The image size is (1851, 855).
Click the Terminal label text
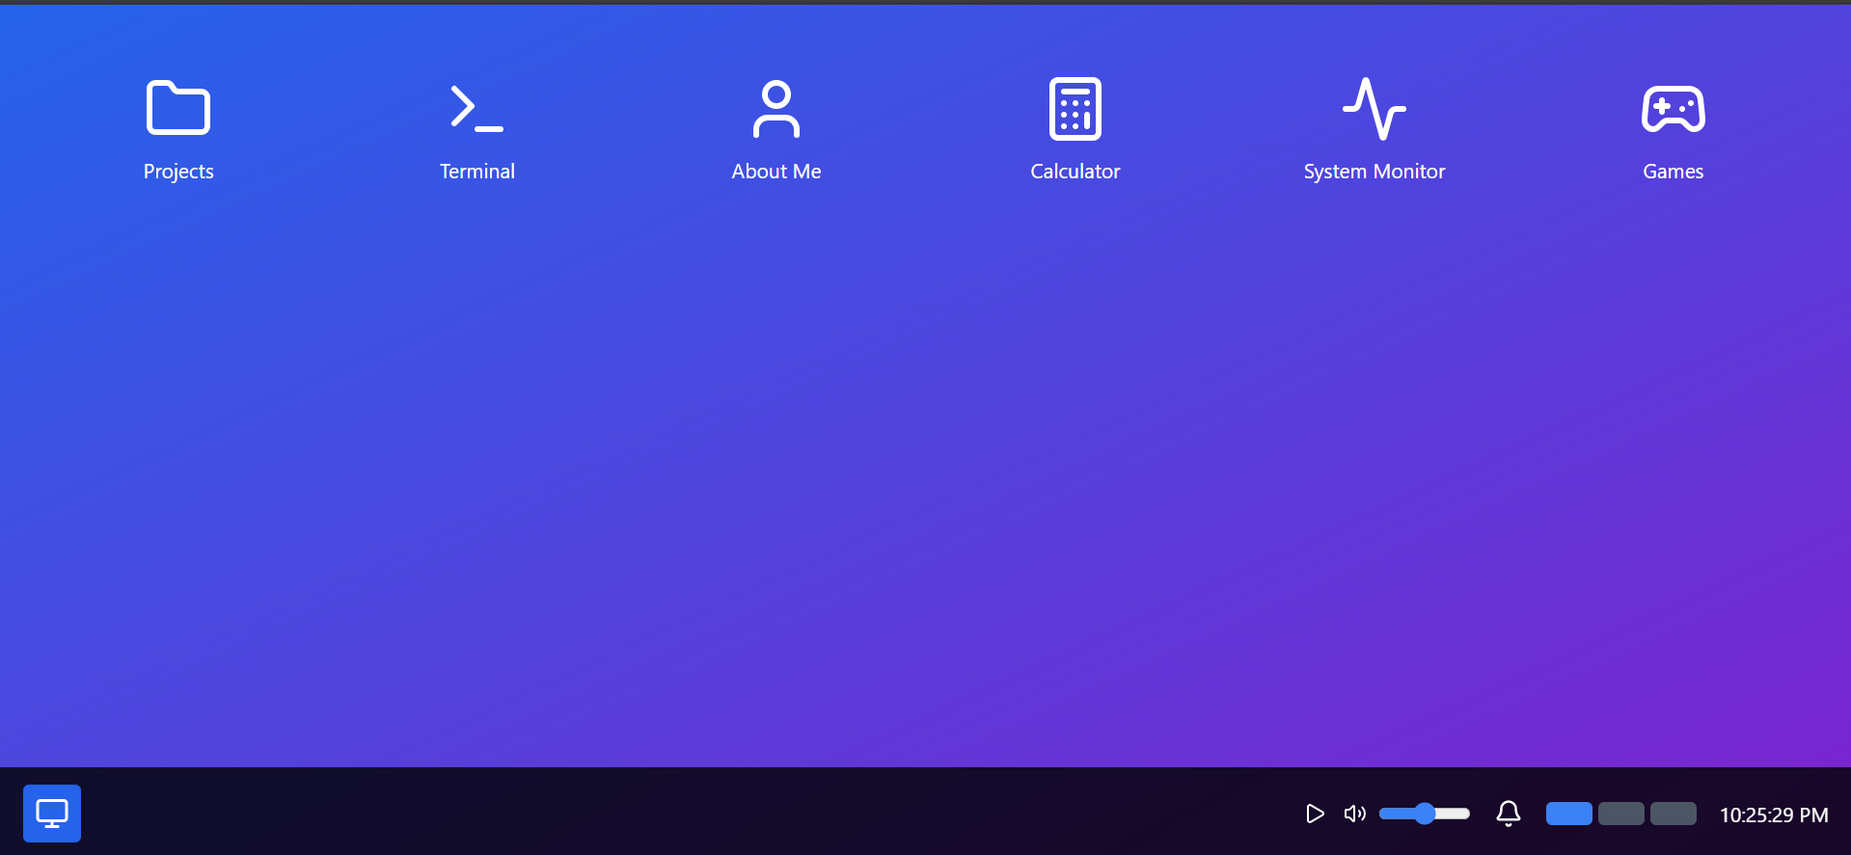pyautogui.click(x=477, y=172)
